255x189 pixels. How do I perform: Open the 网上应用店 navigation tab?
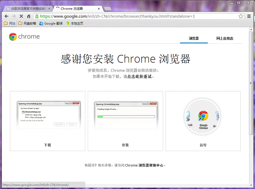[225, 39]
